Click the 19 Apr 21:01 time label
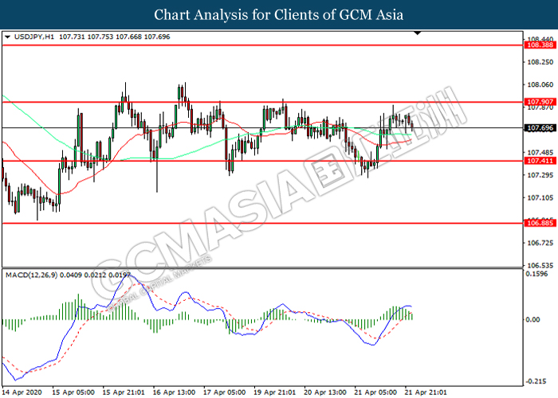Image resolution: width=558 pixels, height=398 pixels. [275, 392]
